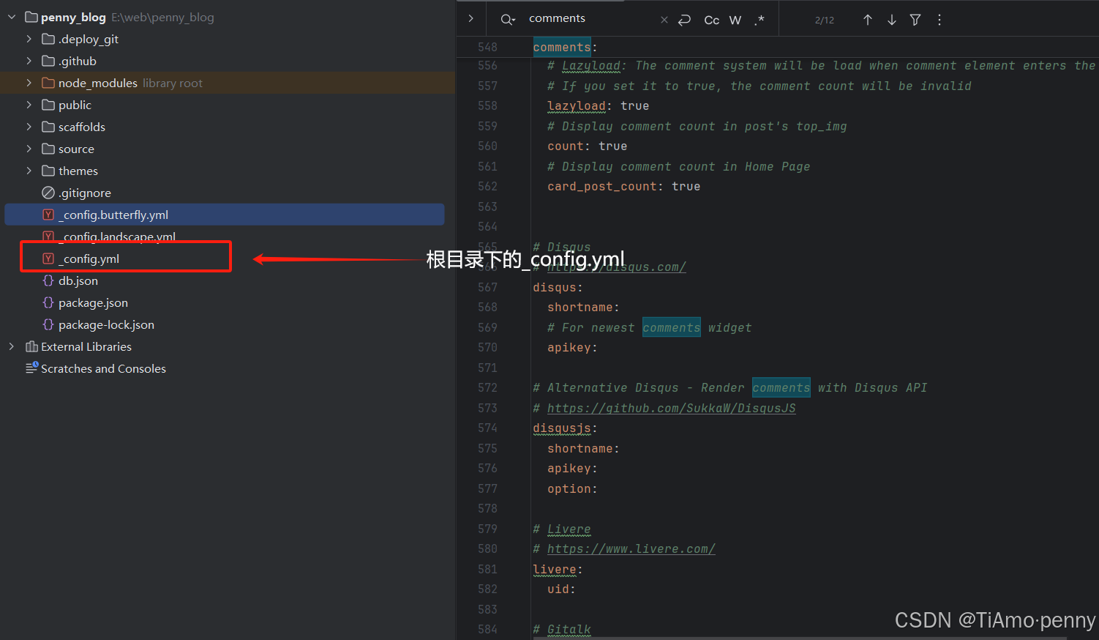Click the new line icon in search field
Image resolution: width=1099 pixels, height=640 pixels.
point(684,20)
